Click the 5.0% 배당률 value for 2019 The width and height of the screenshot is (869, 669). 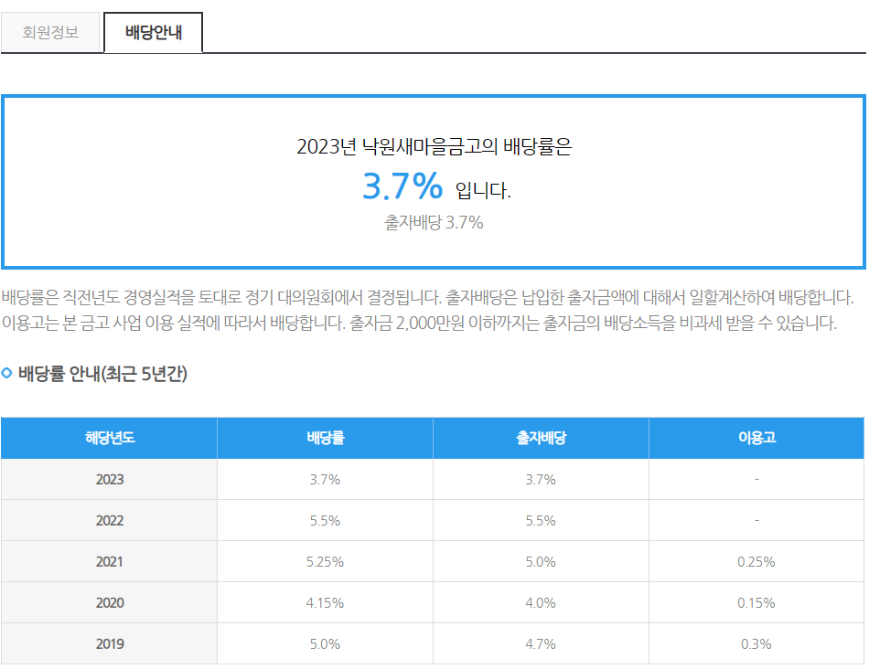326,643
